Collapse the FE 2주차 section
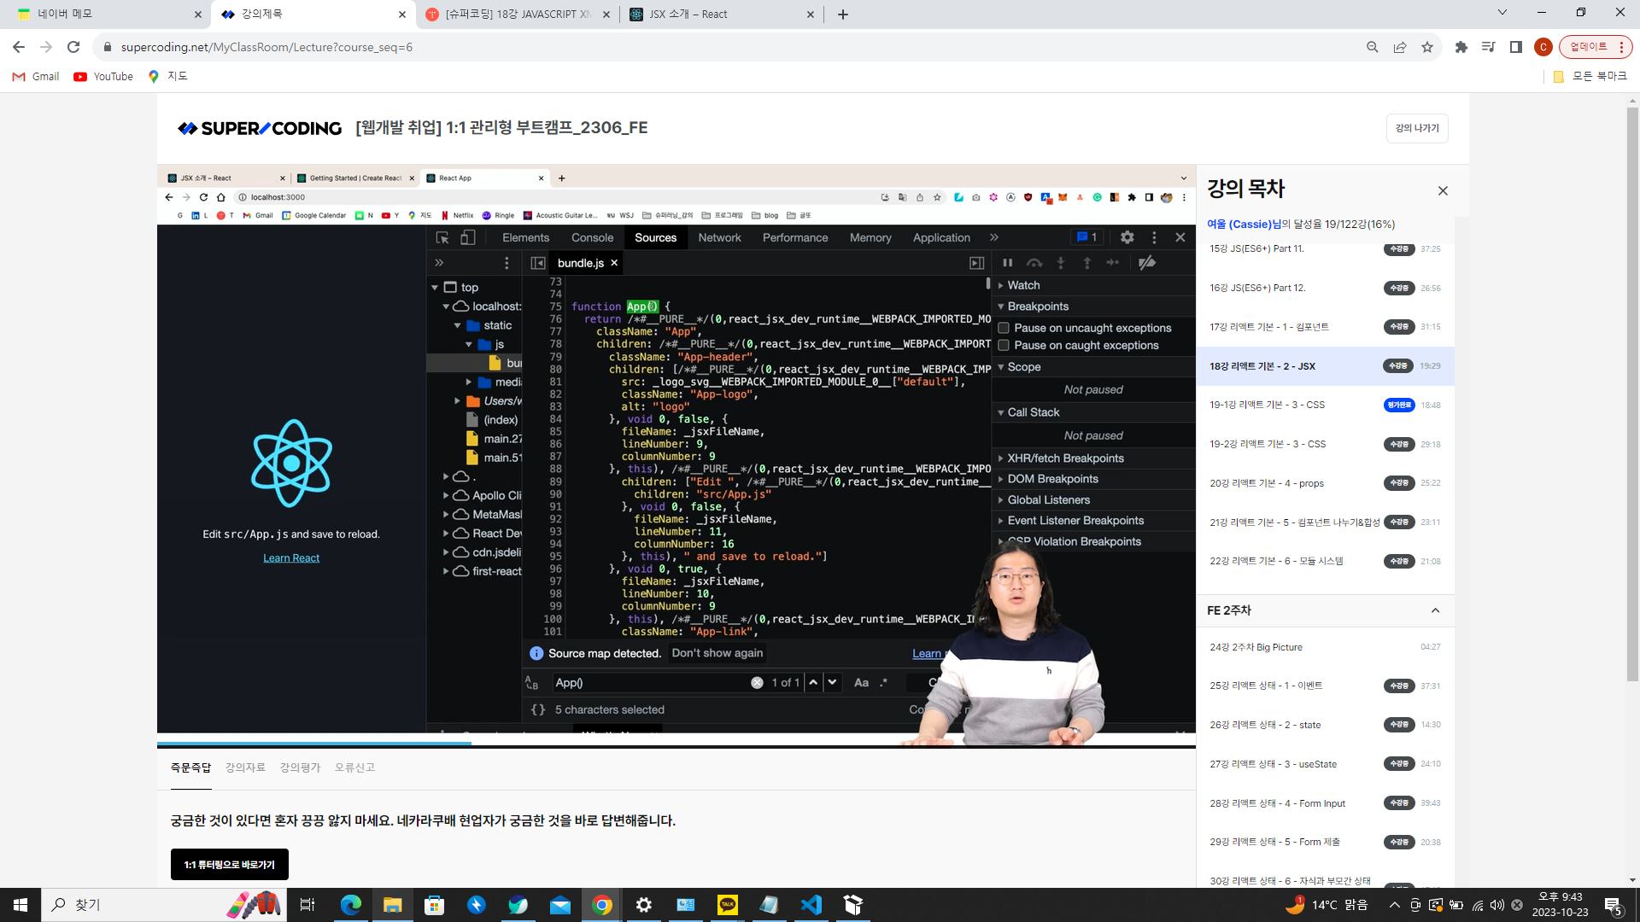 pyautogui.click(x=1435, y=610)
